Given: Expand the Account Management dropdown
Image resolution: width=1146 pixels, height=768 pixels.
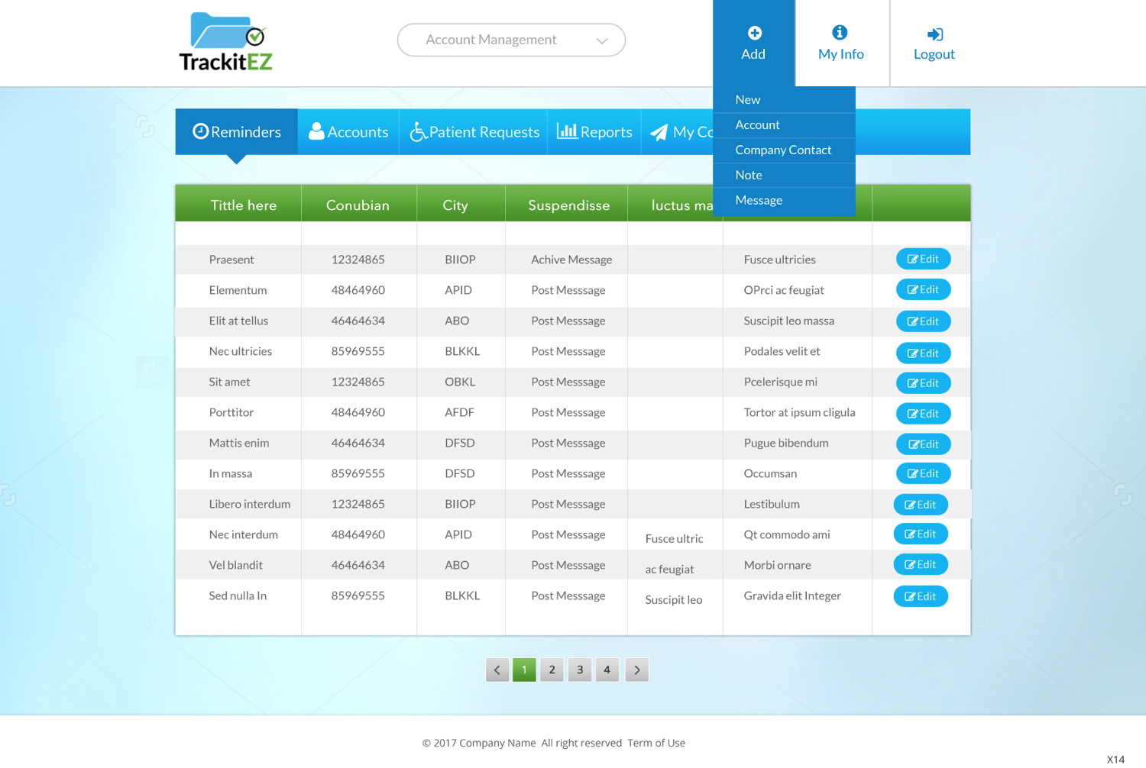Looking at the screenshot, I should coord(511,40).
